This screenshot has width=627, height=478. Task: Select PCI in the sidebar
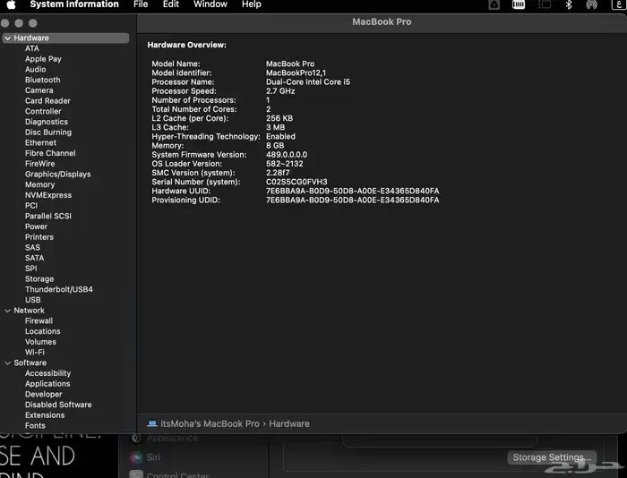[x=31, y=205]
